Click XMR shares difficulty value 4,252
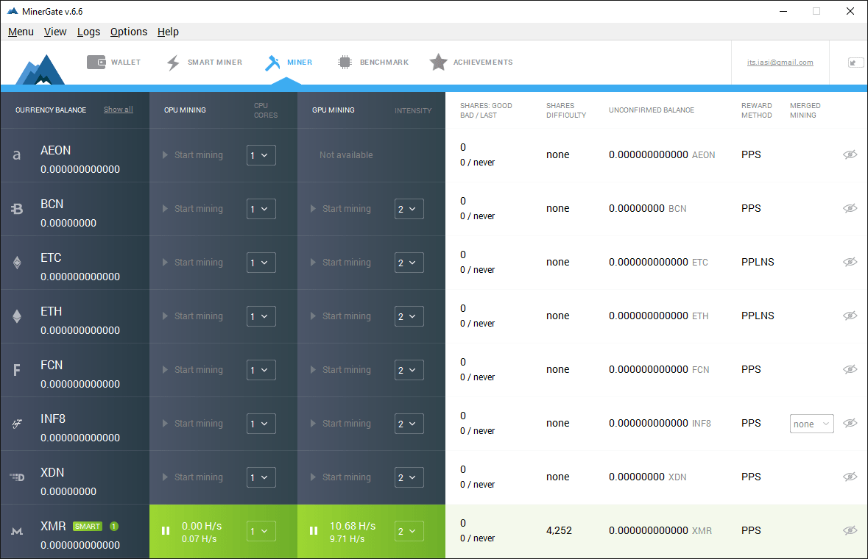The width and height of the screenshot is (868, 559). click(559, 530)
